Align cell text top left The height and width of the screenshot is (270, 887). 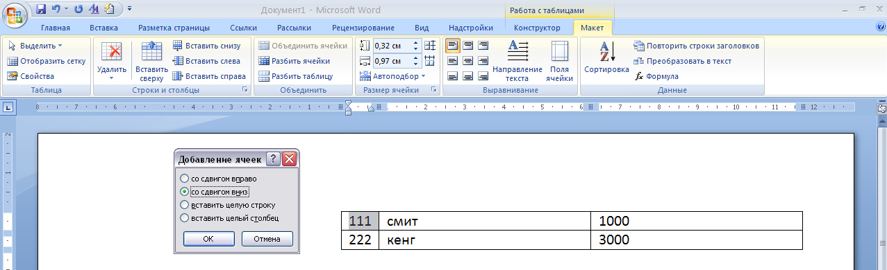click(452, 46)
